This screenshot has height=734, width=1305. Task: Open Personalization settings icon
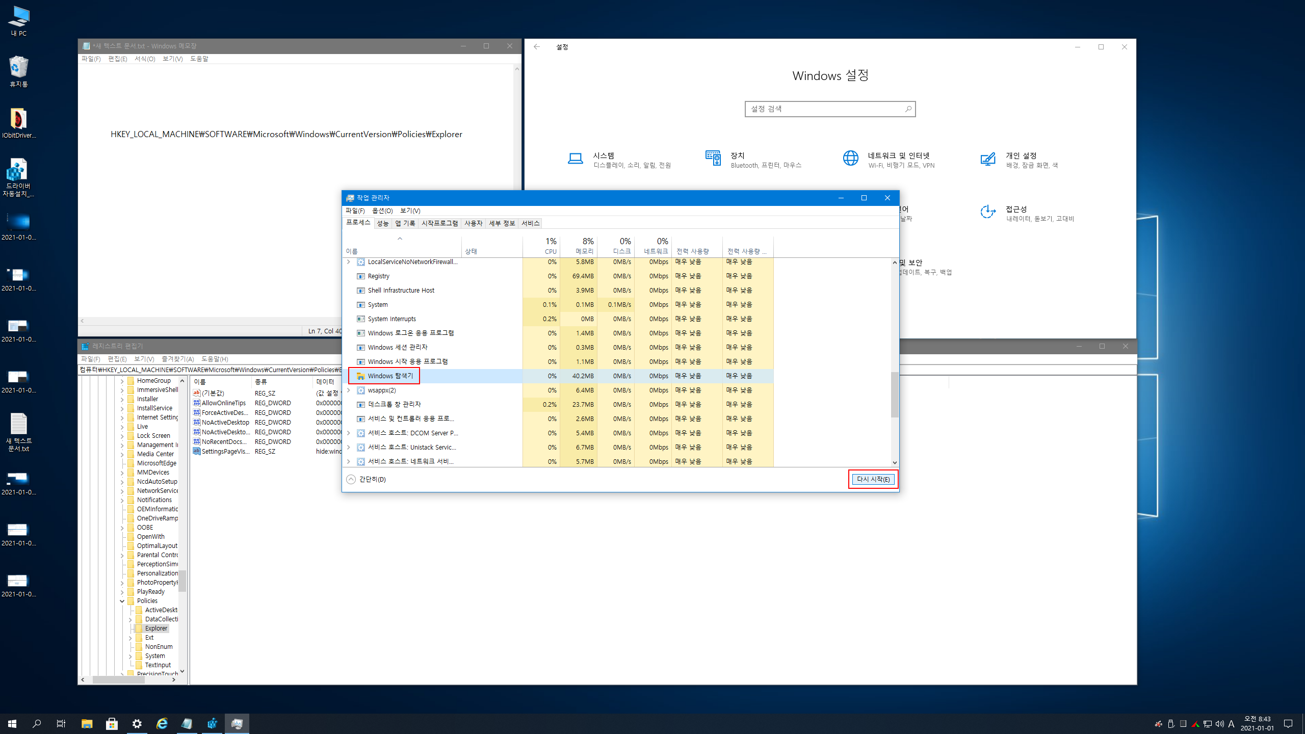pyautogui.click(x=988, y=159)
